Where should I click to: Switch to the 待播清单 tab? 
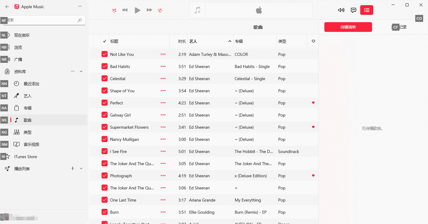click(x=348, y=27)
